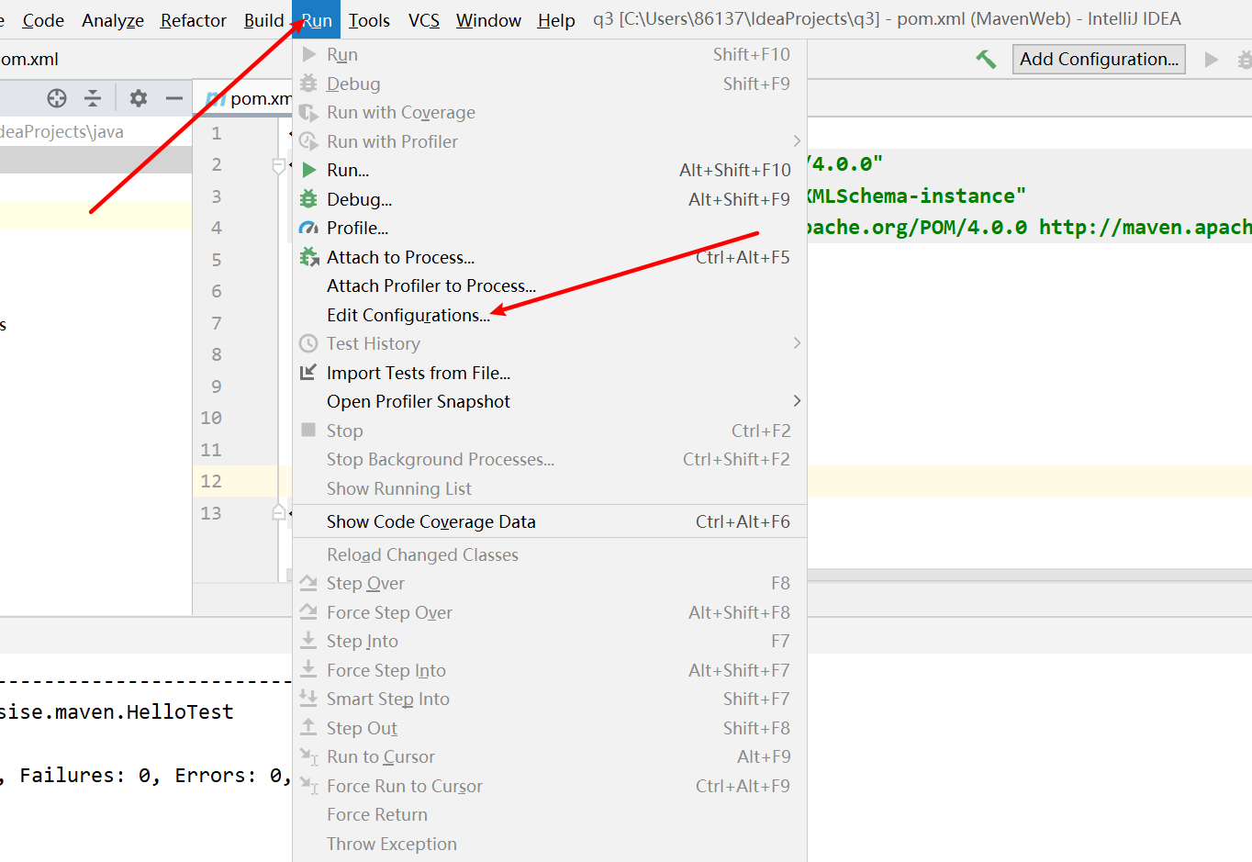Click the crosshair Select Opened File icon
1252x862 pixels.
pos(57,98)
